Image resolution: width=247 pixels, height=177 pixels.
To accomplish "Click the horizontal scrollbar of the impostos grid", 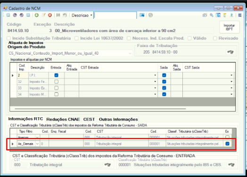I will (x=100, y=109).
